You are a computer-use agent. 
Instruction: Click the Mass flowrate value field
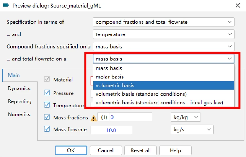(111, 130)
